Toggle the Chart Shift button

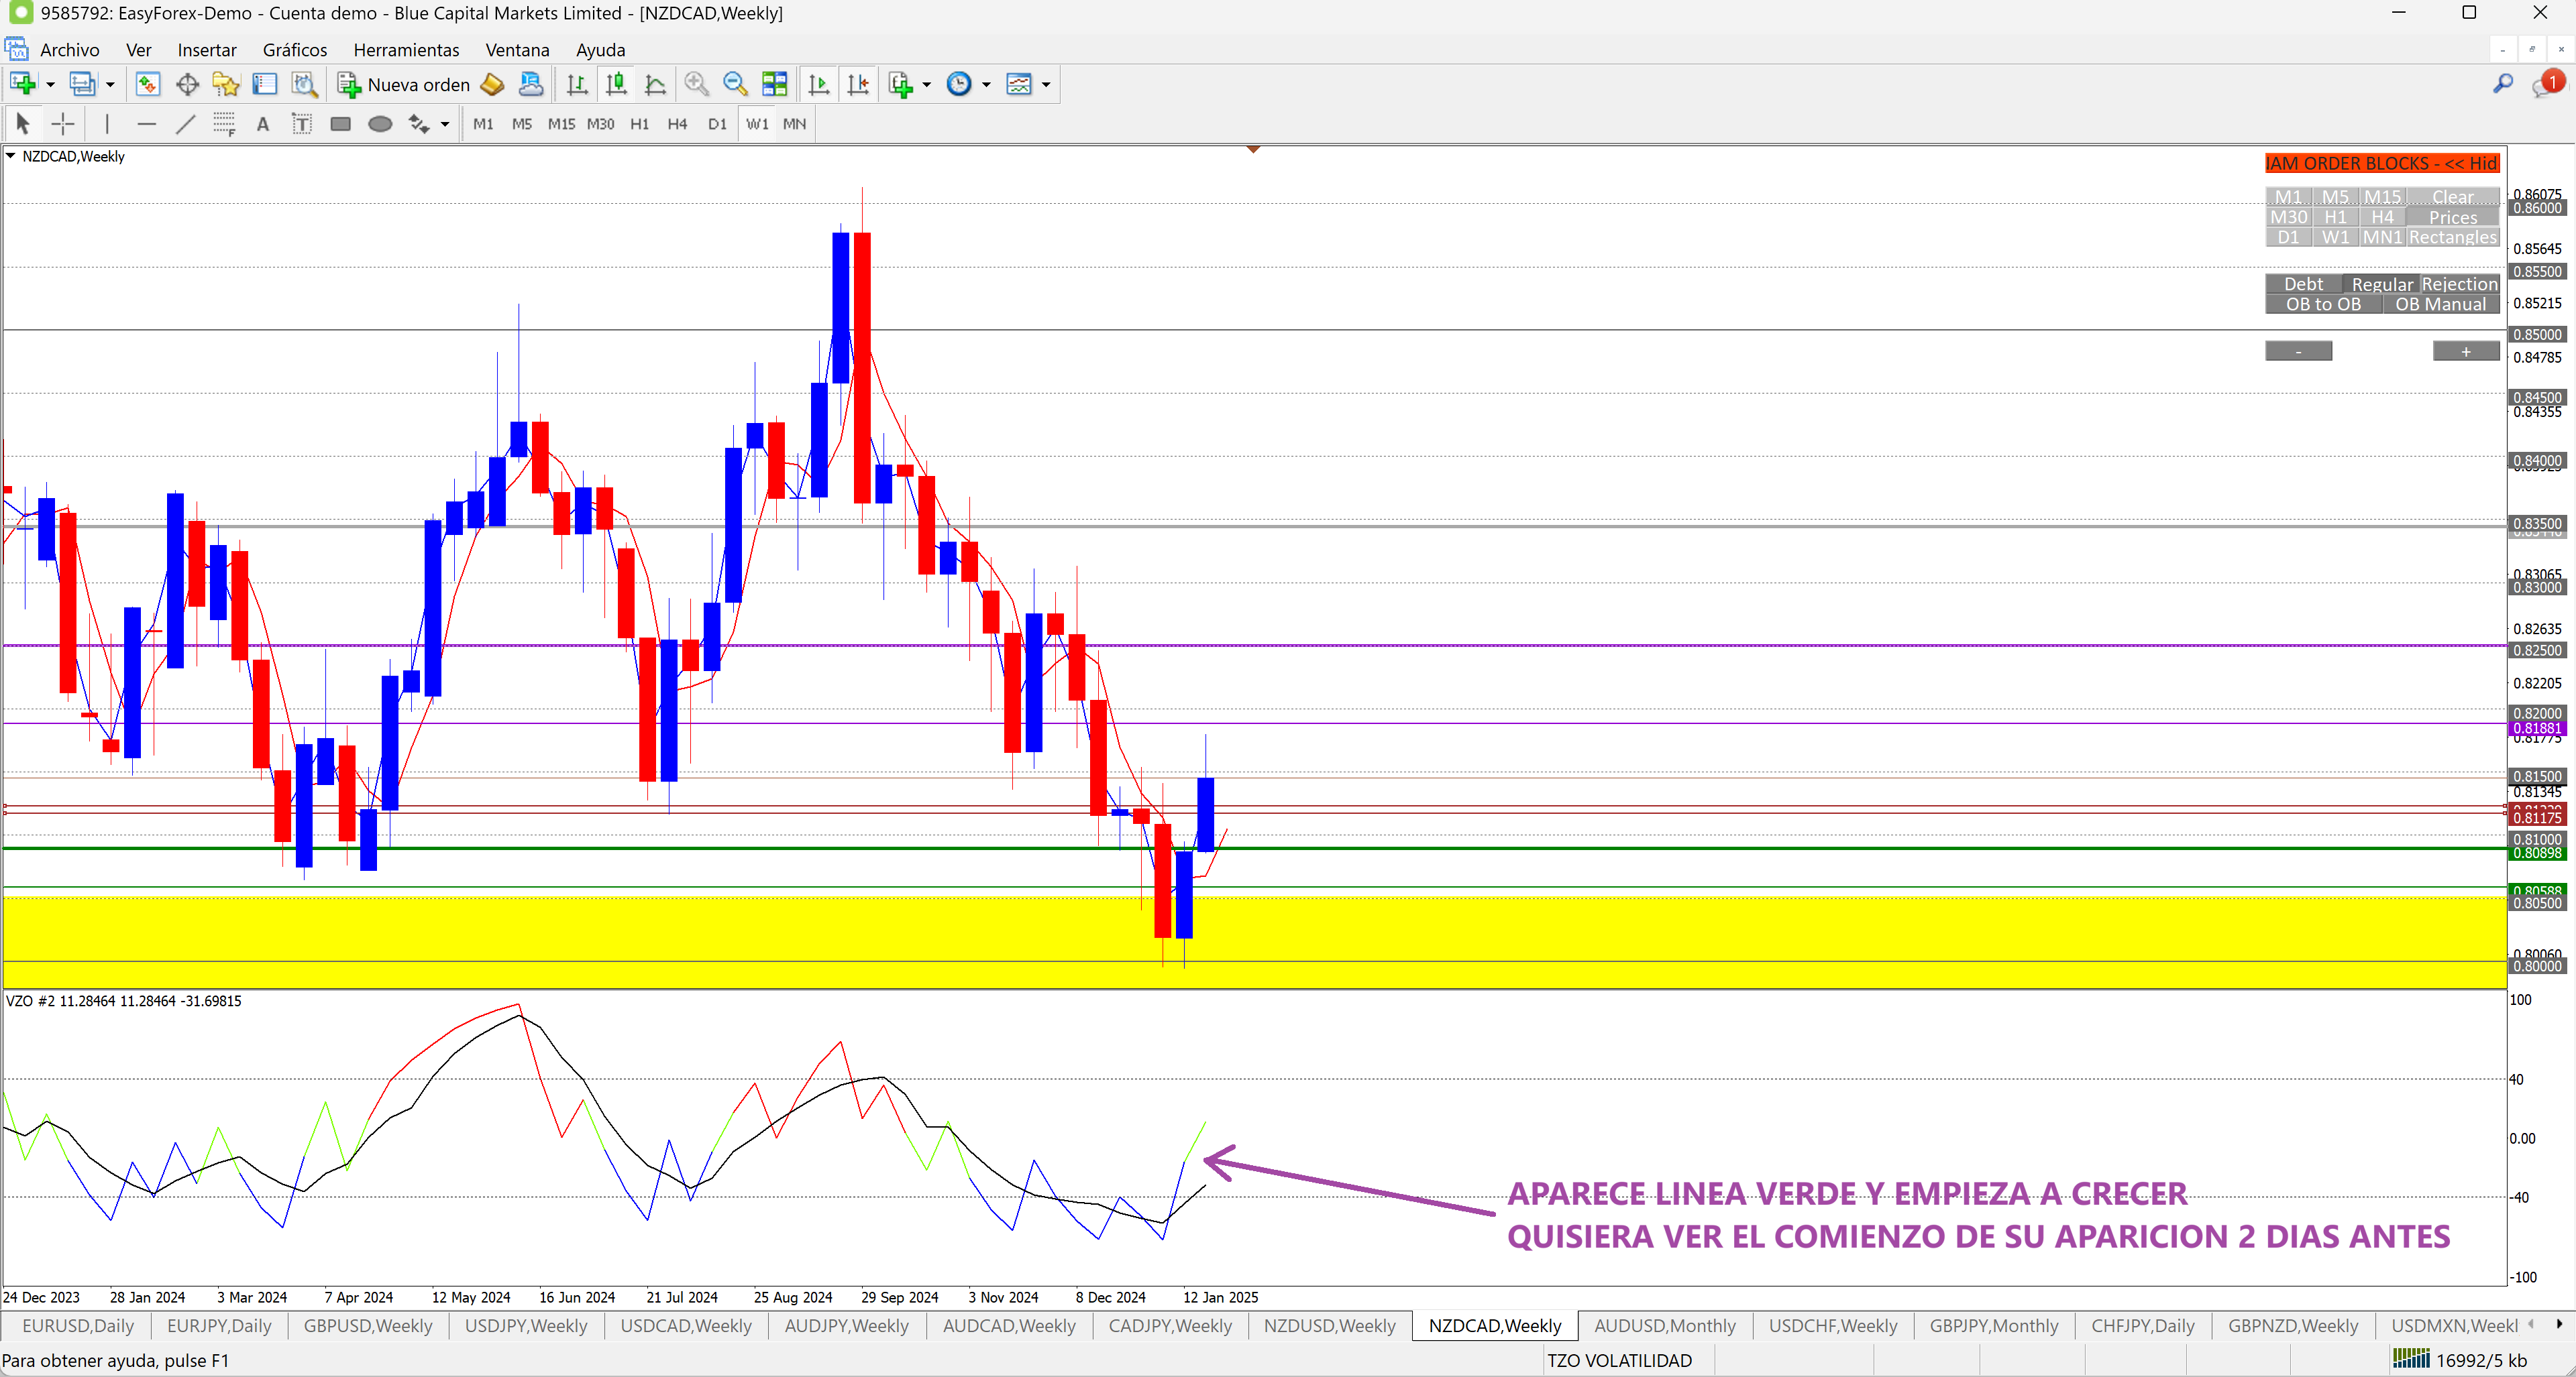pos(857,85)
